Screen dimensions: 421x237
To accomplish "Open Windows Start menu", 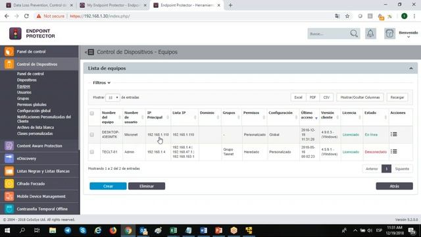I will point(7,230).
